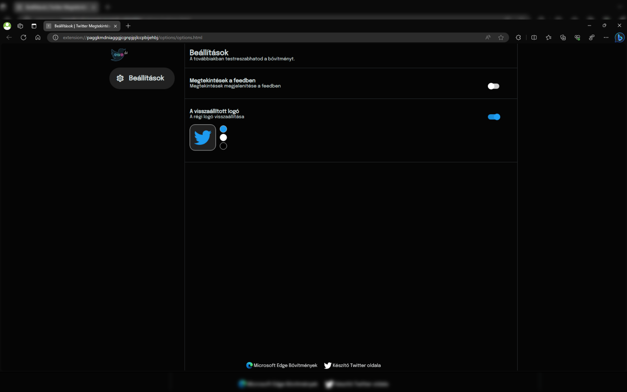Click "A régi logó visszaállítása" description
Screen dimensions: 627x392
(217, 117)
